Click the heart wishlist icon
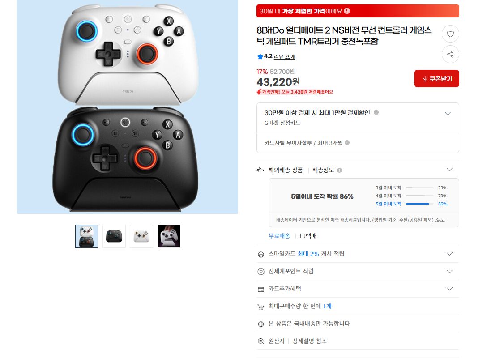 [x=450, y=34]
